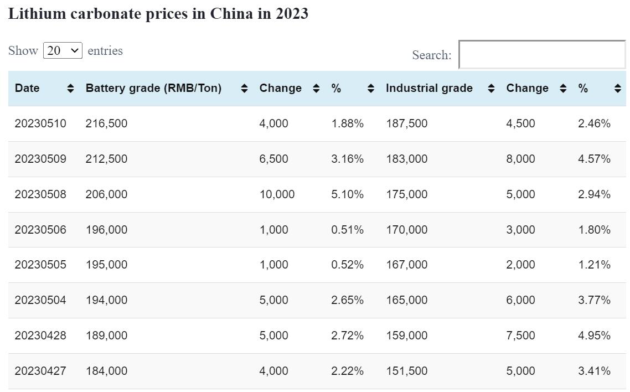Click the Date column header text

tap(27, 89)
